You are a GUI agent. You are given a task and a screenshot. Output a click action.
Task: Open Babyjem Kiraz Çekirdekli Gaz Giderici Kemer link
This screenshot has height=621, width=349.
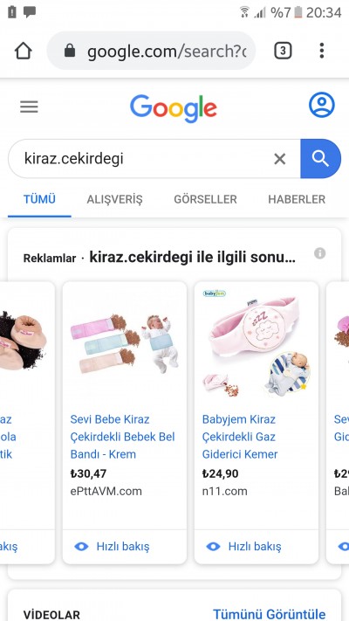pyautogui.click(x=240, y=437)
